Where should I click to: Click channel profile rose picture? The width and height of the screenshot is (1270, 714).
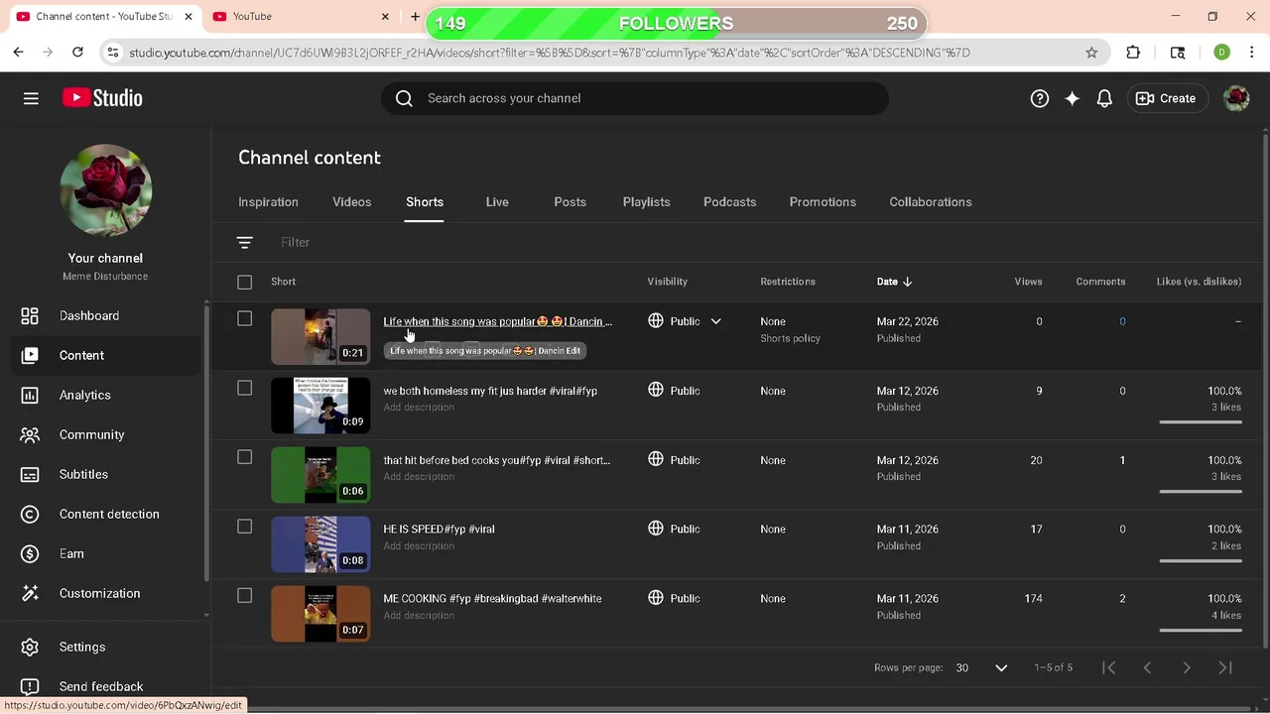click(105, 190)
